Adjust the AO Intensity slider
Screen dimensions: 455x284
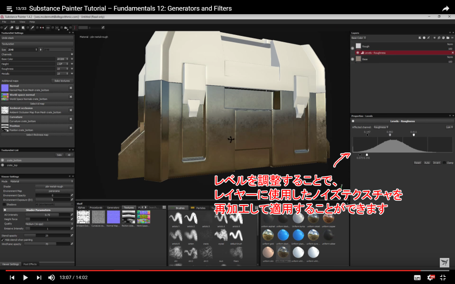(x=47, y=215)
